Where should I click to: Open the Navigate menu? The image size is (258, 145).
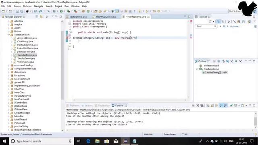point(39,6)
